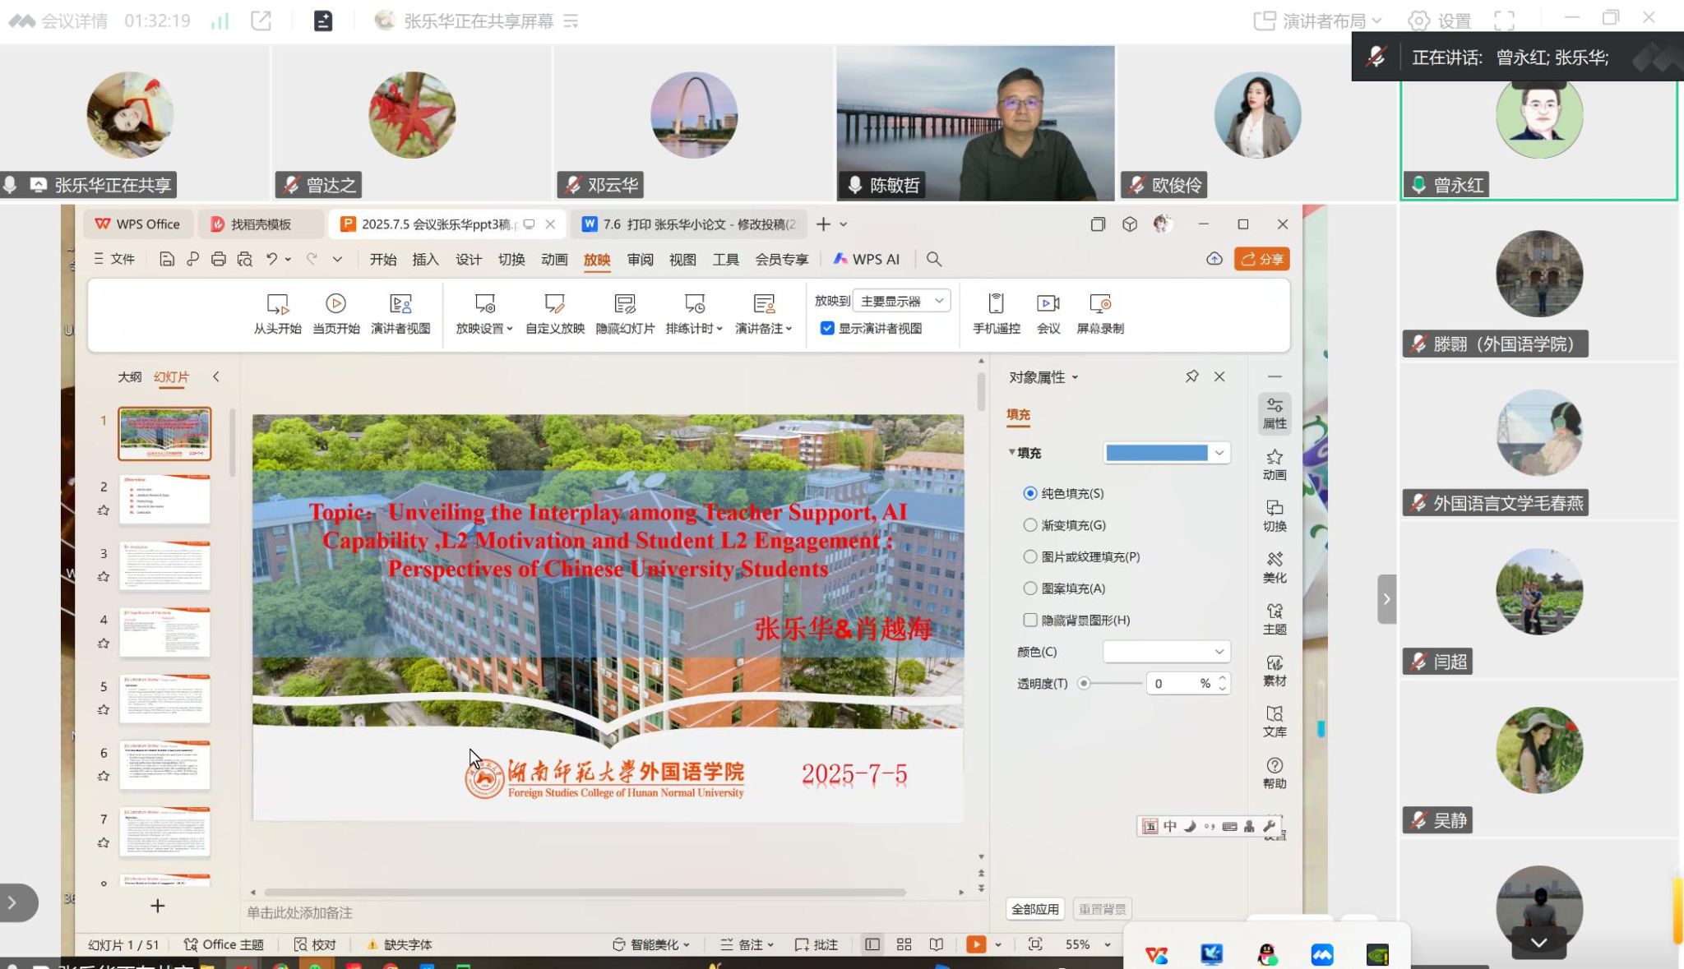
Task: Switch to 大纲 outline tab
Action: click(x=129, y=377)
